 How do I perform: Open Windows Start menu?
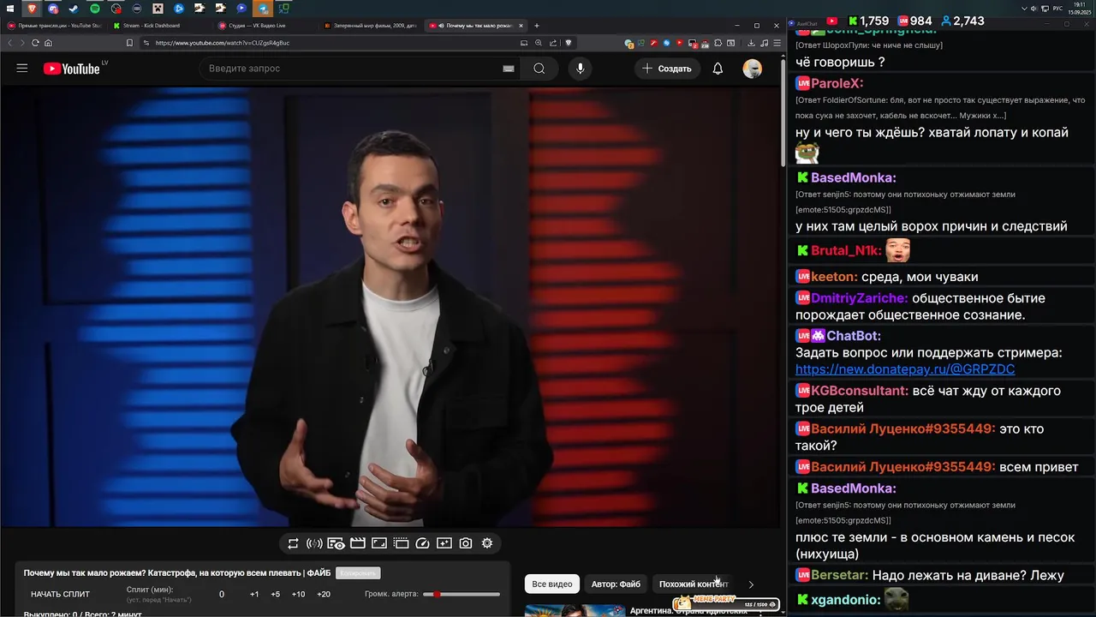click(10, 8)
